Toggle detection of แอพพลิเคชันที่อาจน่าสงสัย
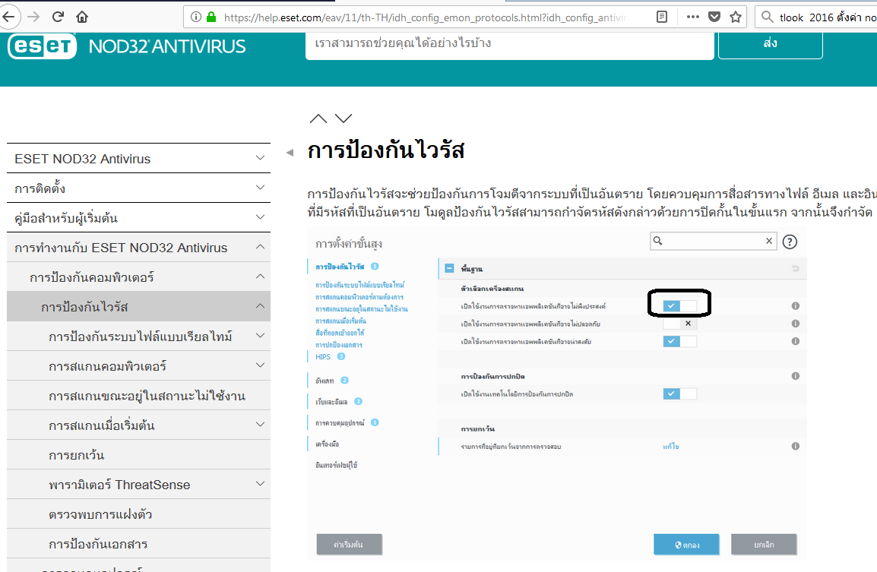 [679, 341]
